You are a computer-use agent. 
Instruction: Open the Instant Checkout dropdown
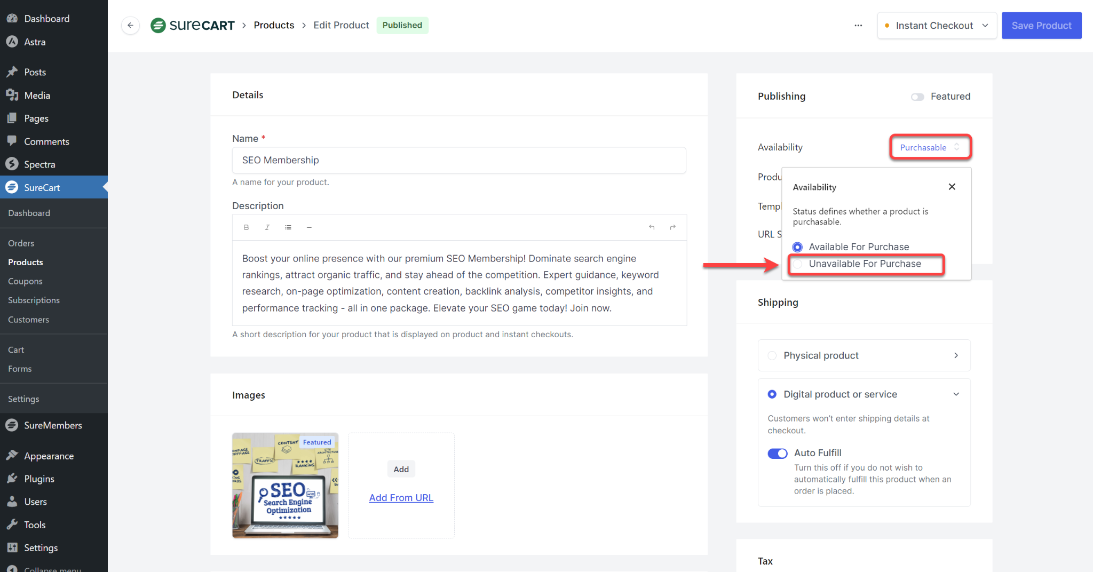(937, 26)
